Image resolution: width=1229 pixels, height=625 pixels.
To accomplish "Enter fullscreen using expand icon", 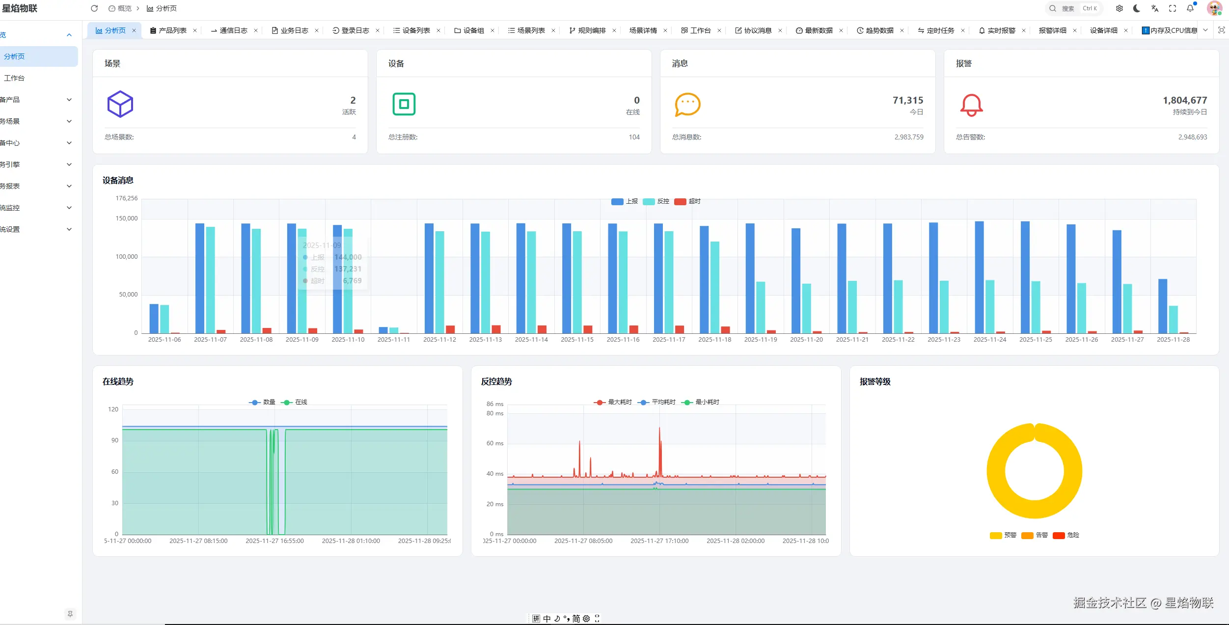I will pyautogui.click(x=1173, y=8).
